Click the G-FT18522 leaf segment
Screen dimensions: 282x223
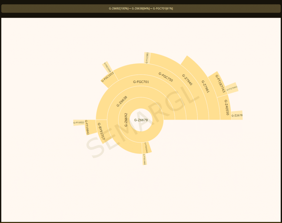pos(79,123)
